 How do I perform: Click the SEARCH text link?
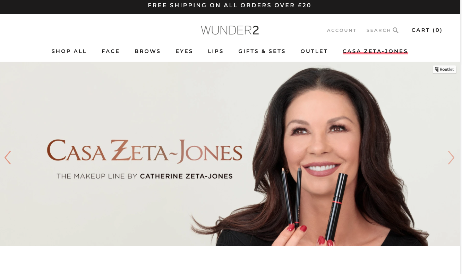click(379, 30)
